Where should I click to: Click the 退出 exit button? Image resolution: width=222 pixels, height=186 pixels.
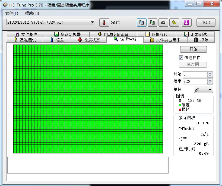pyautogui.click(x=206, y=23)
